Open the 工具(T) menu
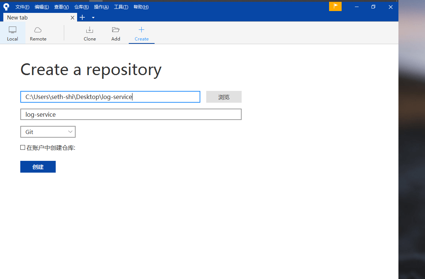Screen dimensions: 425x279 pos(121,7)
